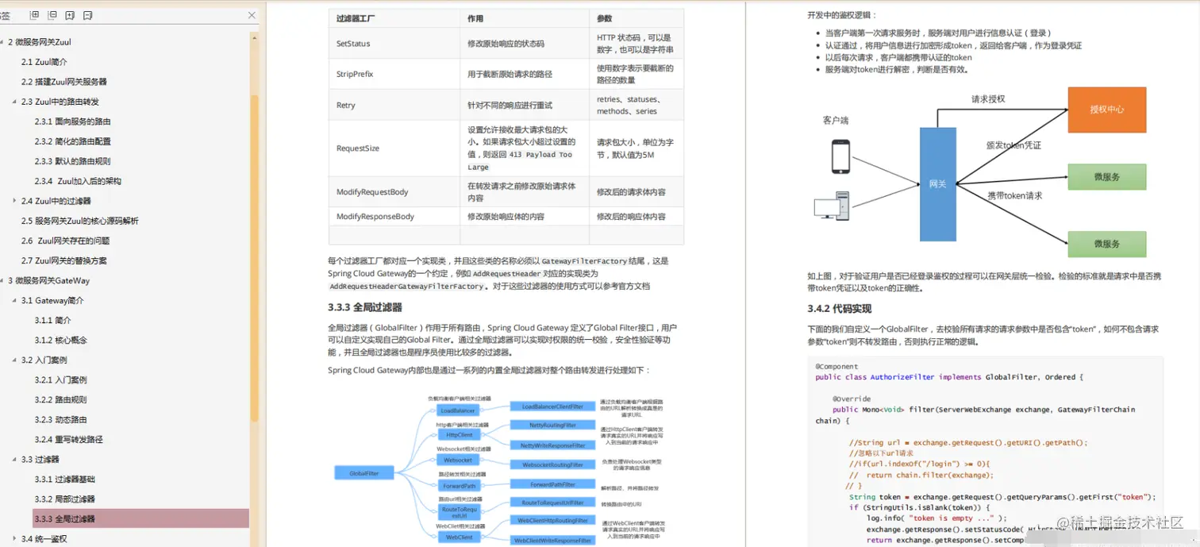Open bookmark '2.7 Zuul网关的替换方案'
Screen dimensions: 1200x547
[64, 260]
